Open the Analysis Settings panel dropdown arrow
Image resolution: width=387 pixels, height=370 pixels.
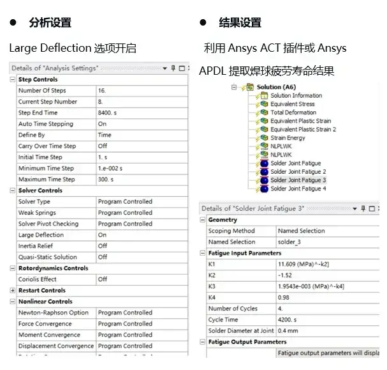click(164, 68)
